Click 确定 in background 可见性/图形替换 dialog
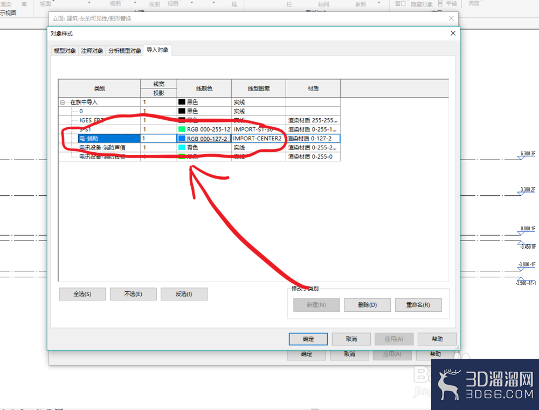The image size is (539, 410). point(306,354)
